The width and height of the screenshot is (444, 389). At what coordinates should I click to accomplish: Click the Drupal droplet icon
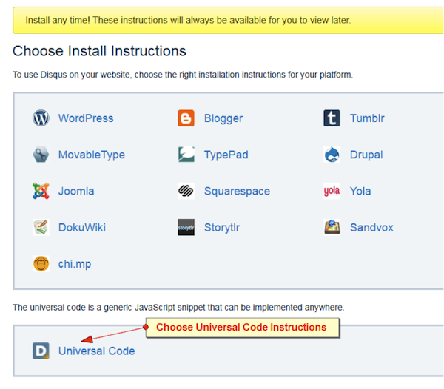(x=332, y=155)
